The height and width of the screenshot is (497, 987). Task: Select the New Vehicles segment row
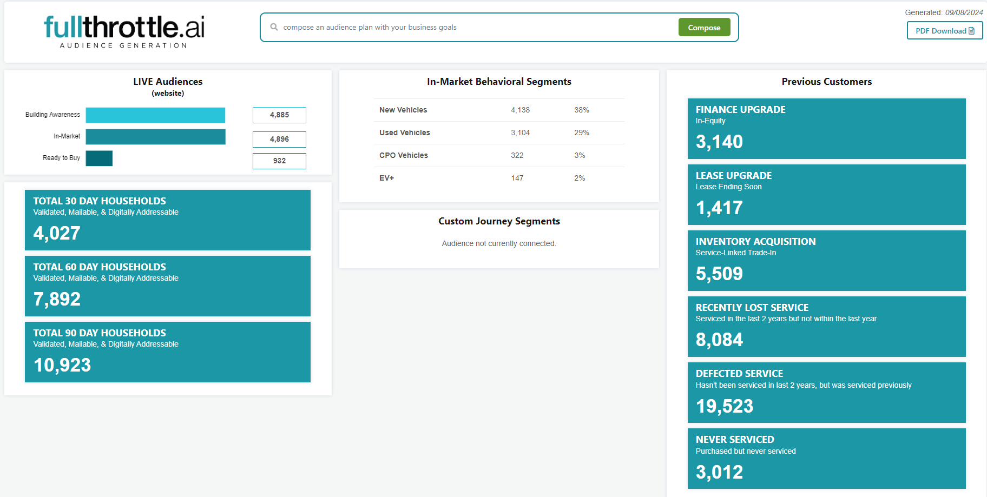[498, 110]
